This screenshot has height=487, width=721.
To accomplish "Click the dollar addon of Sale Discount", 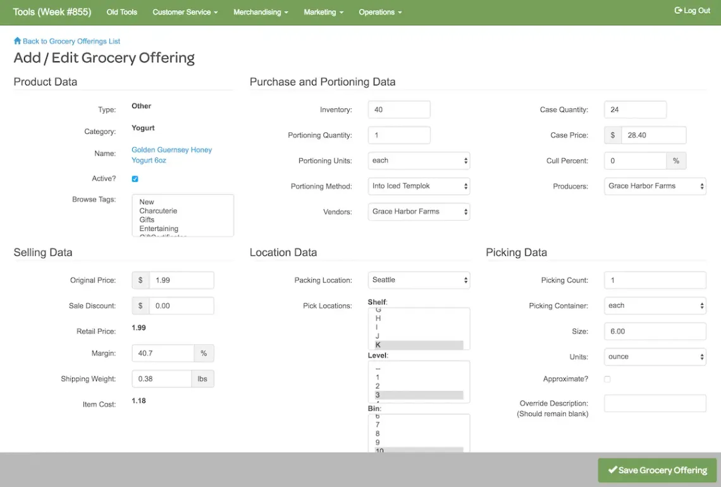I will point(140,306).
